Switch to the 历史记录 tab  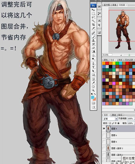[129, 60]
